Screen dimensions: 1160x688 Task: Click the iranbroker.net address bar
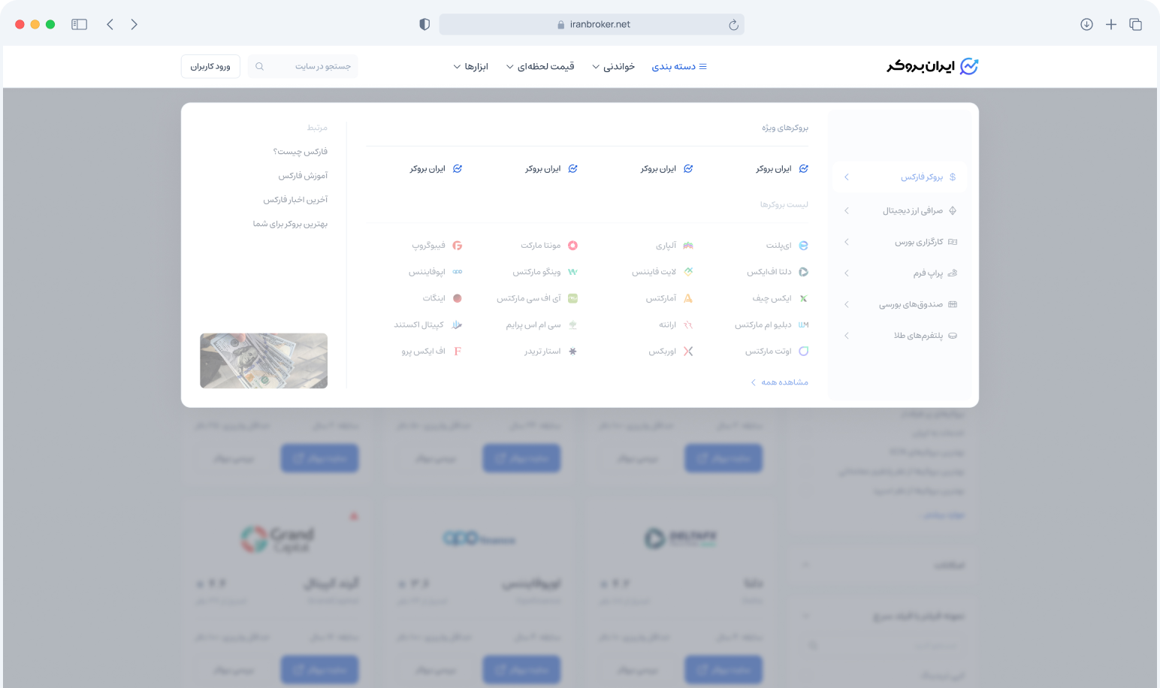591,24
